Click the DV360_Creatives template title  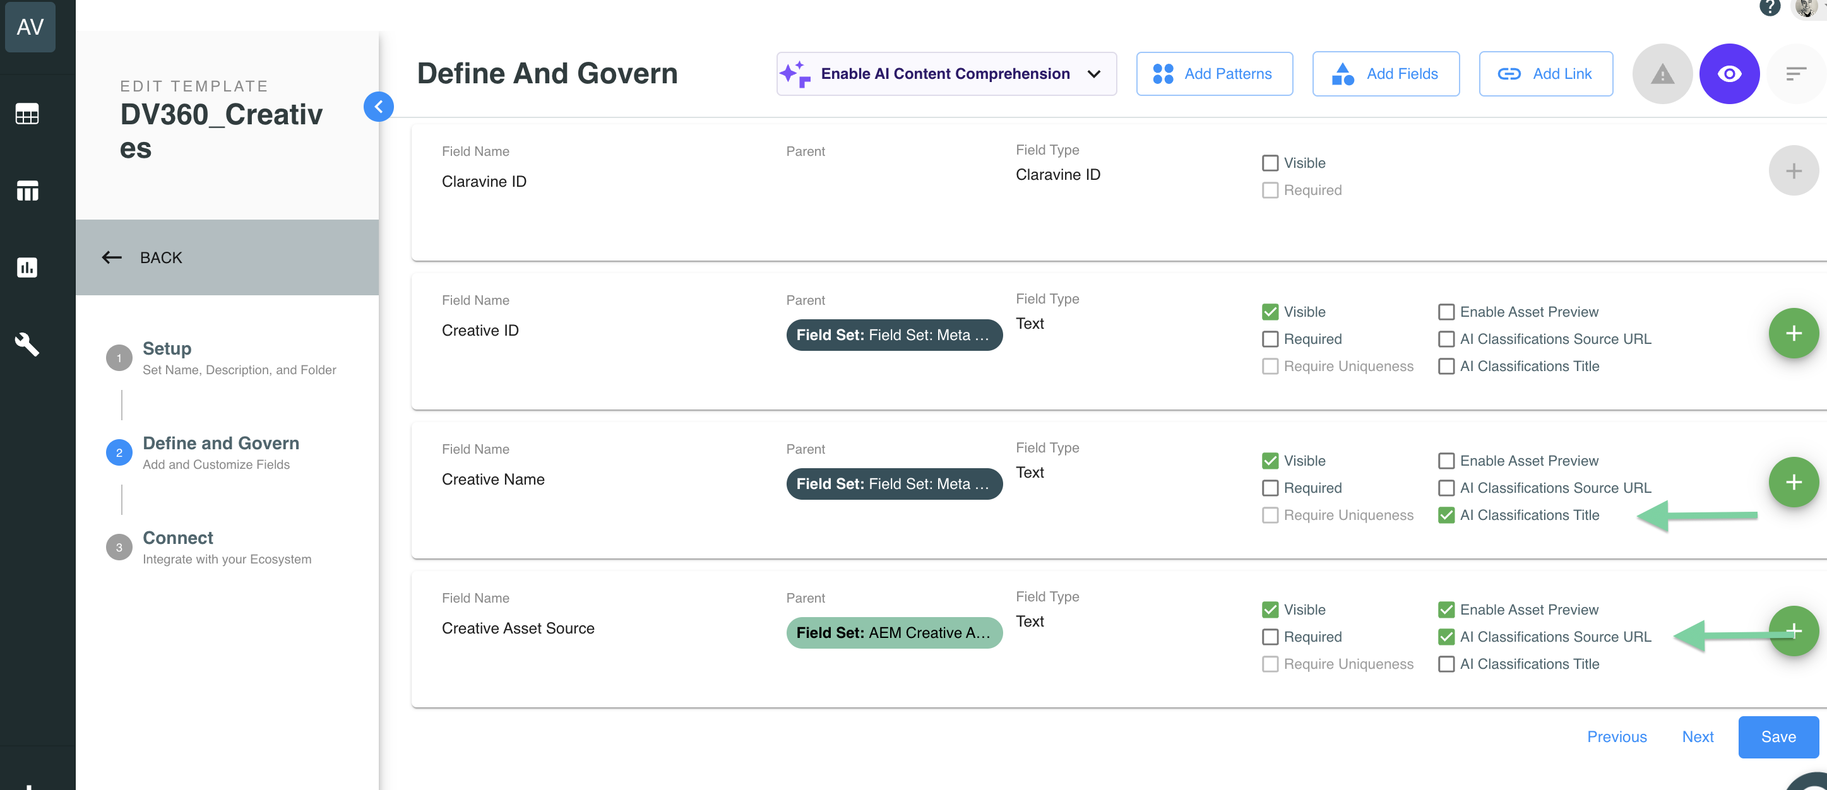point(220,131)
